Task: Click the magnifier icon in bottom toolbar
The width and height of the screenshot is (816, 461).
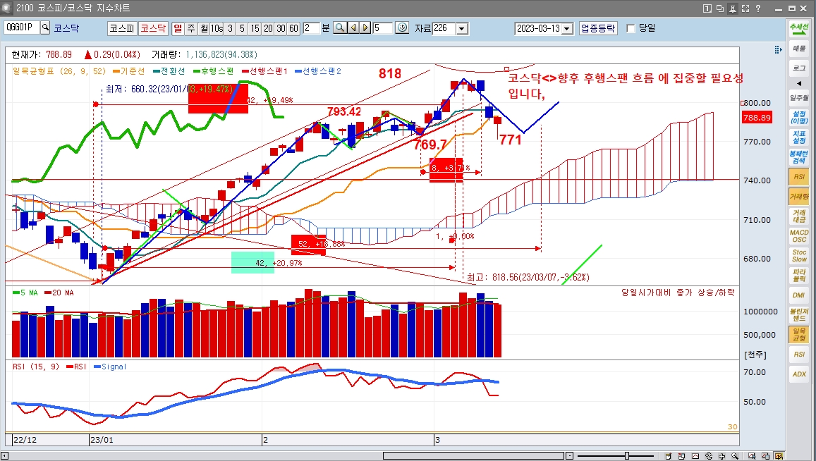Action: [x=735, y=456]
